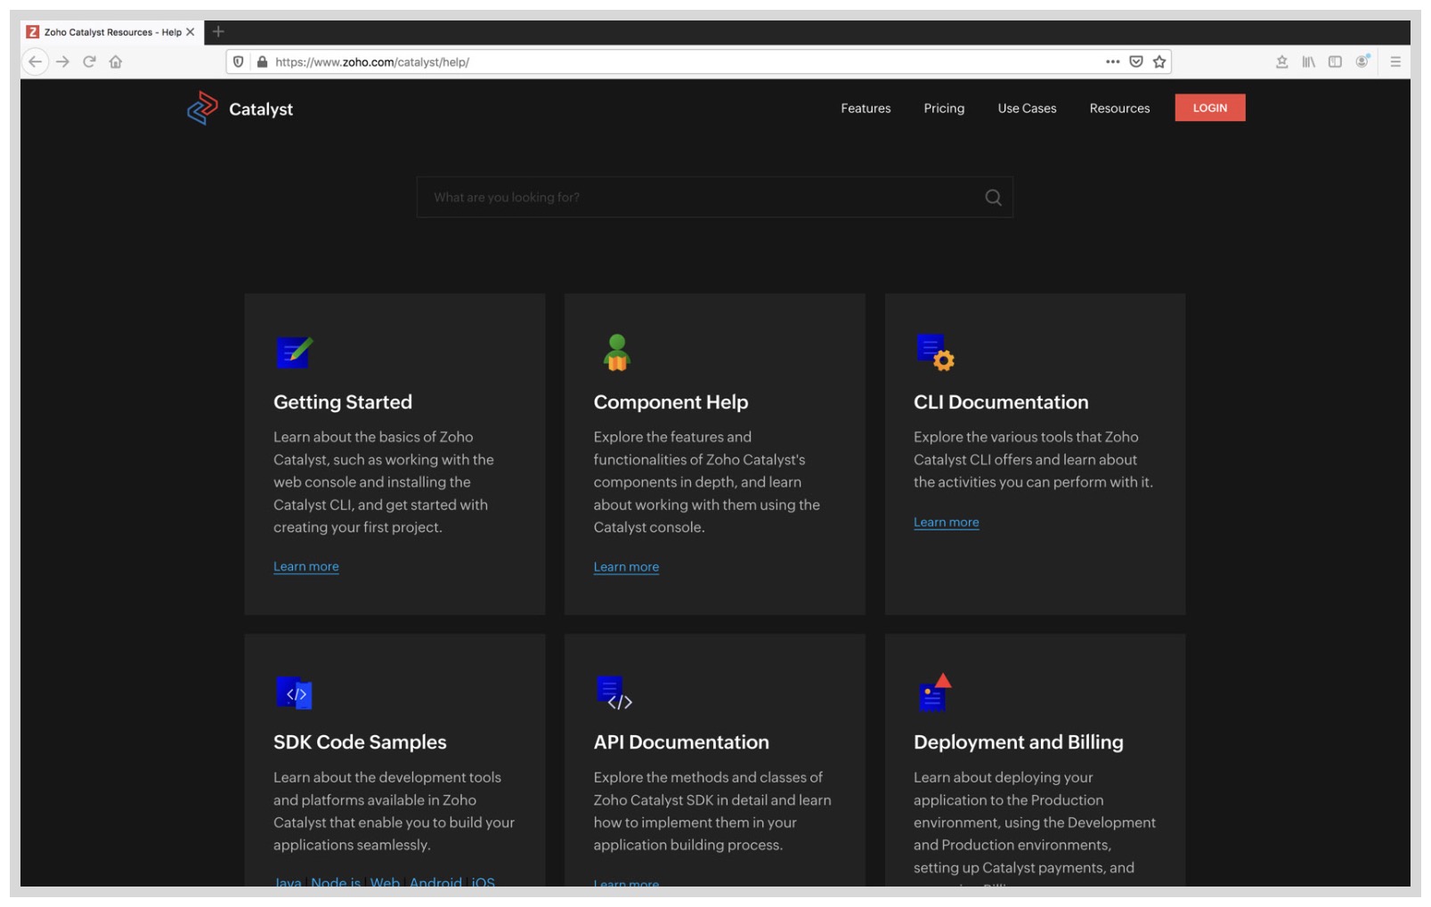The width and height of the screenshot is (1431, 907).
Task: Click the browser back navigation arrow
Action: (36, 62)
